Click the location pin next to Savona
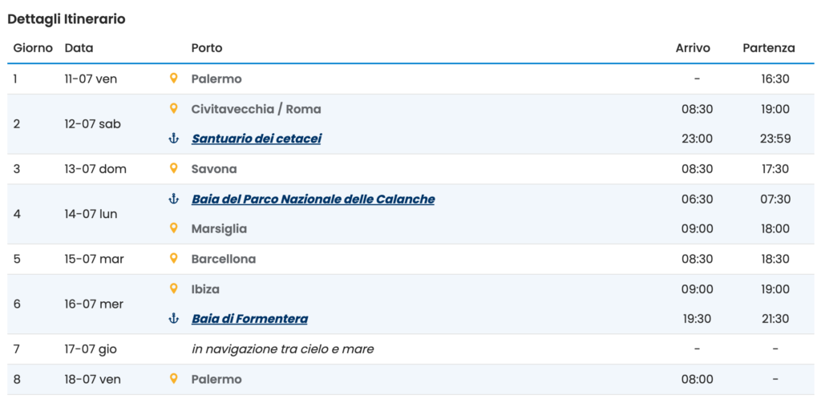Image resolution: width=821 pixels, height=403 pixels. tap(174, 168)
